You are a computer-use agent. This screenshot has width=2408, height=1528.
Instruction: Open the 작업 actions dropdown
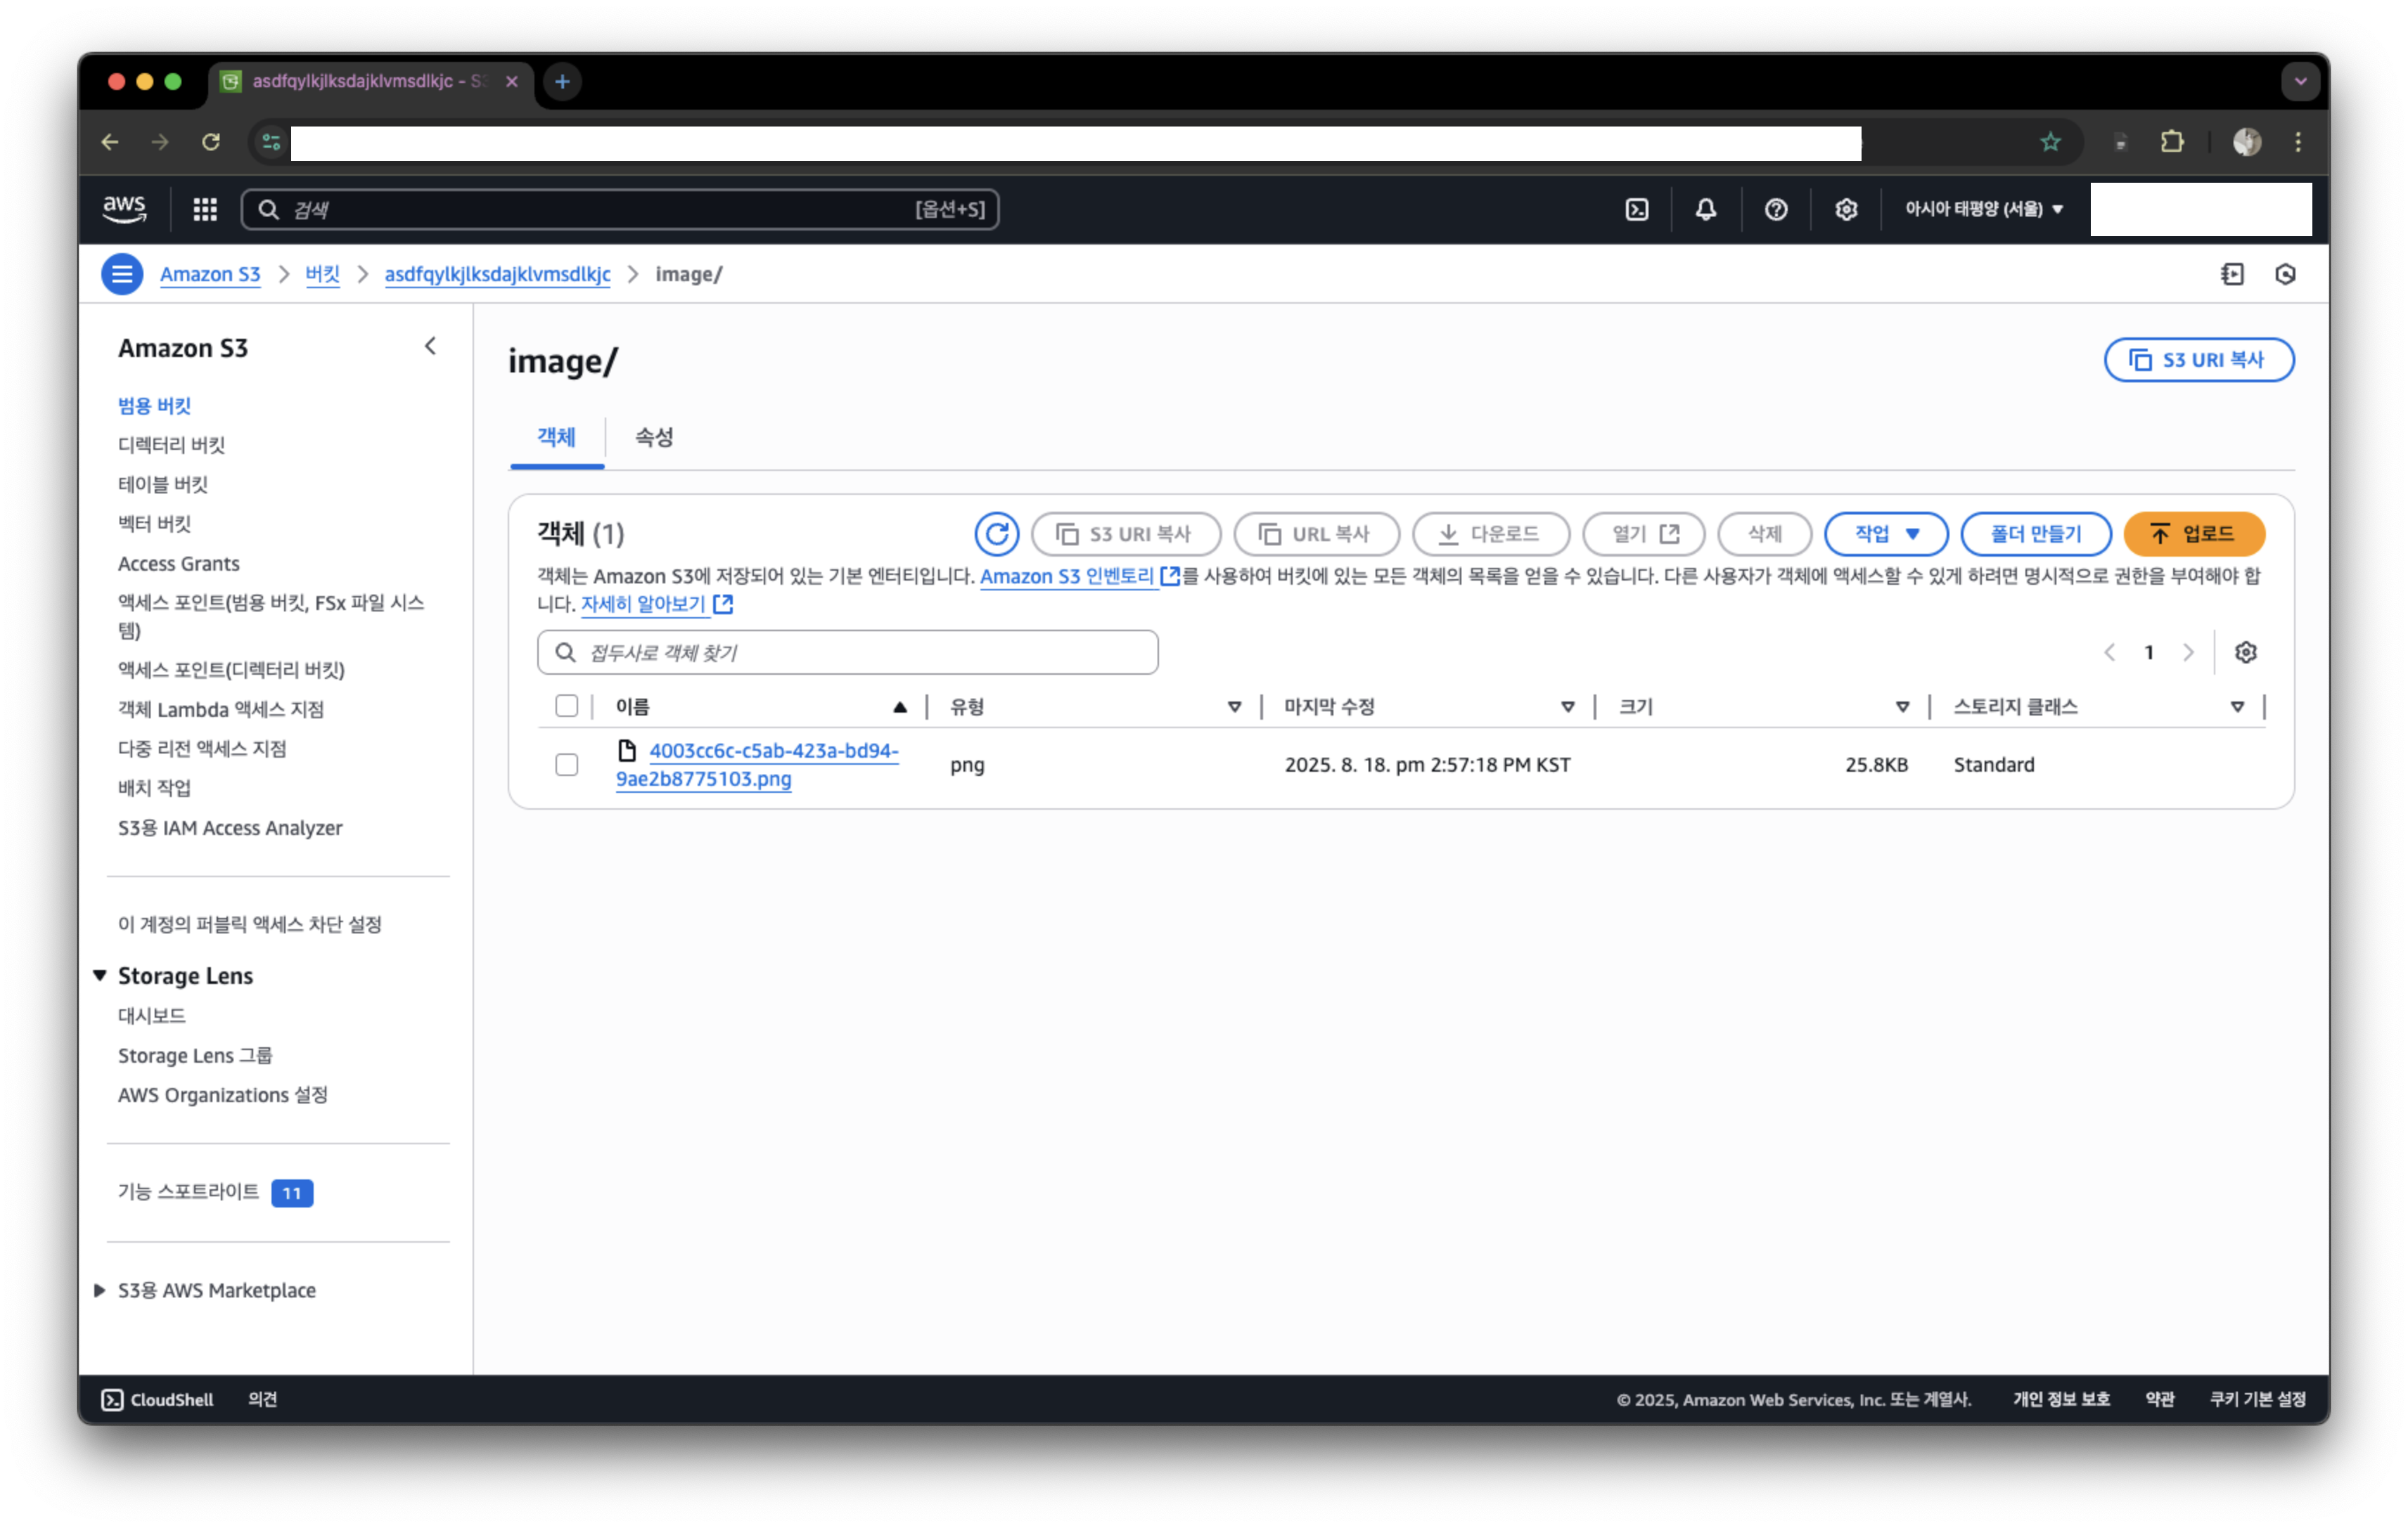[1885, 533]
